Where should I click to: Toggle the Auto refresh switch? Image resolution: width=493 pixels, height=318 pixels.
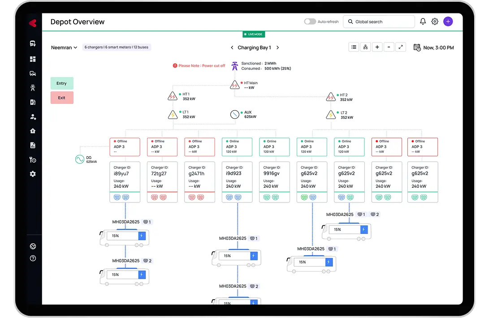coord(310,21)
